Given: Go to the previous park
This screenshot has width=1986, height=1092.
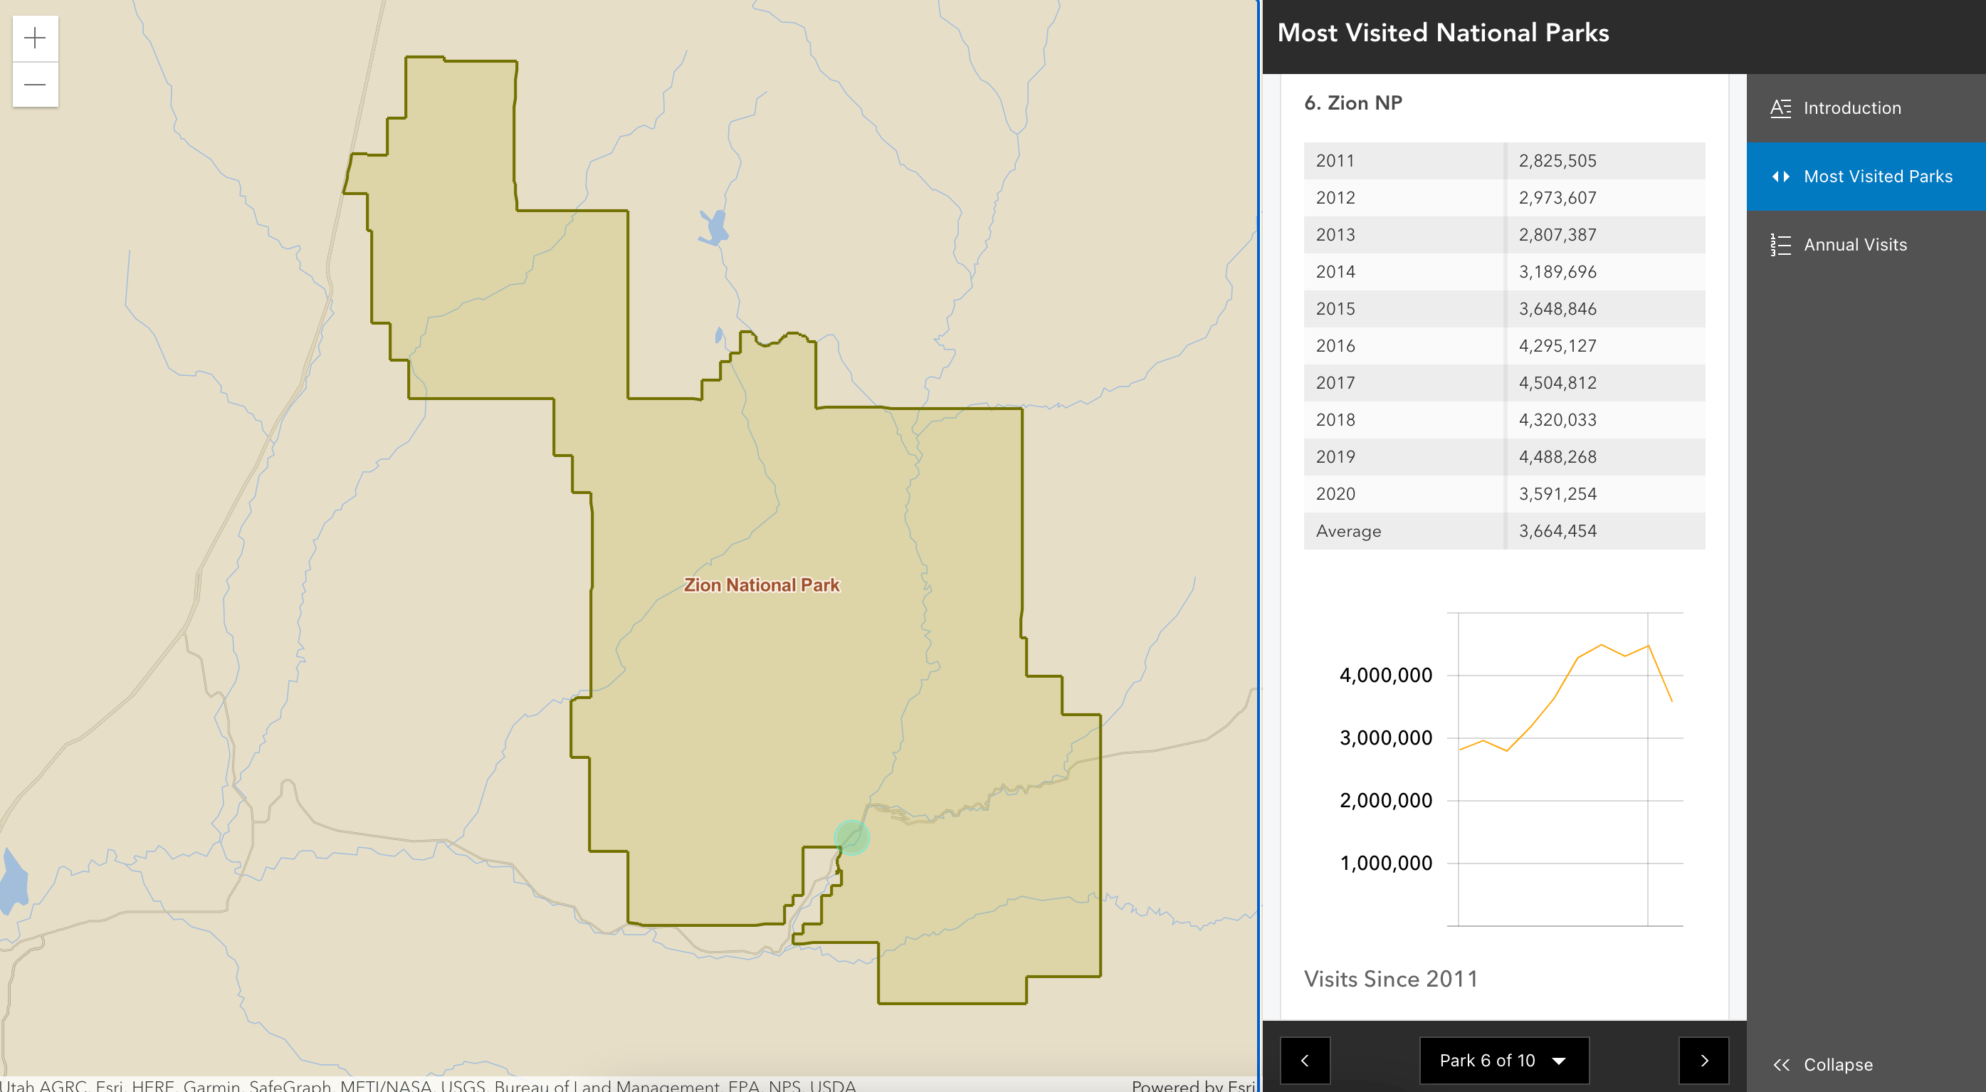Looking at the screenshot, I should tap(1305, 1061).
